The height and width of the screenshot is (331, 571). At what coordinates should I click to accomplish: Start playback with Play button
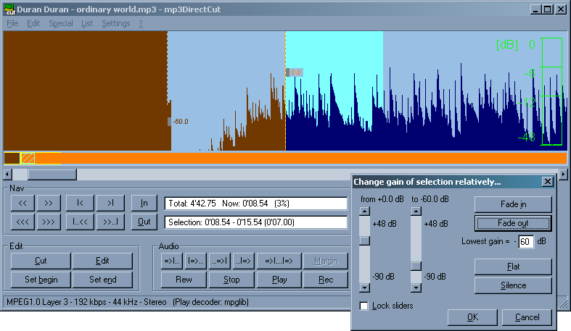[x=279, y=280]
